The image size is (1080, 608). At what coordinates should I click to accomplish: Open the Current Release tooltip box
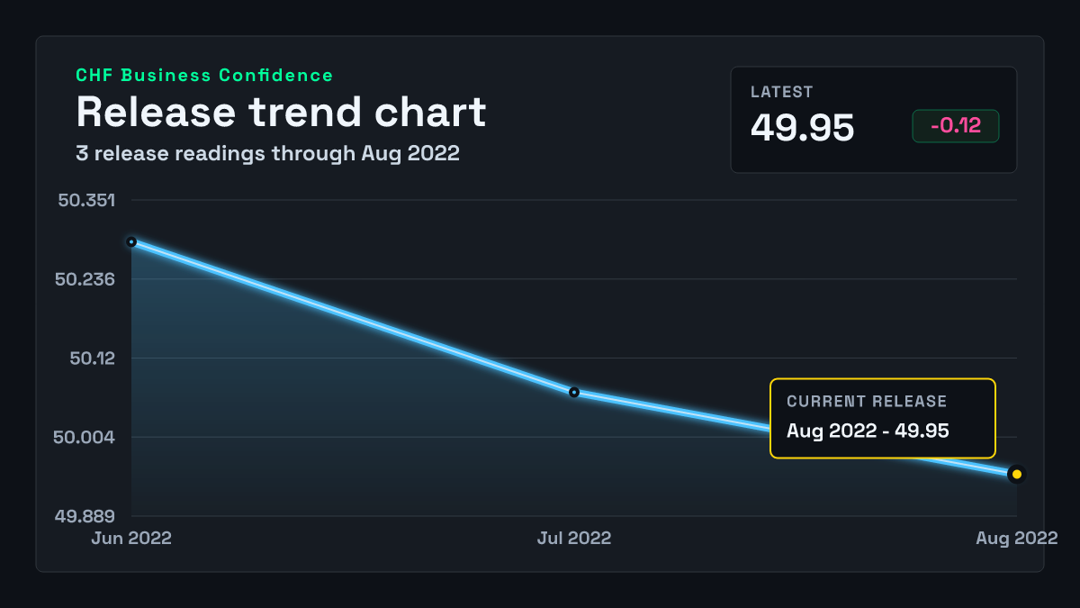pyautogui.click(x=883, y=418)
